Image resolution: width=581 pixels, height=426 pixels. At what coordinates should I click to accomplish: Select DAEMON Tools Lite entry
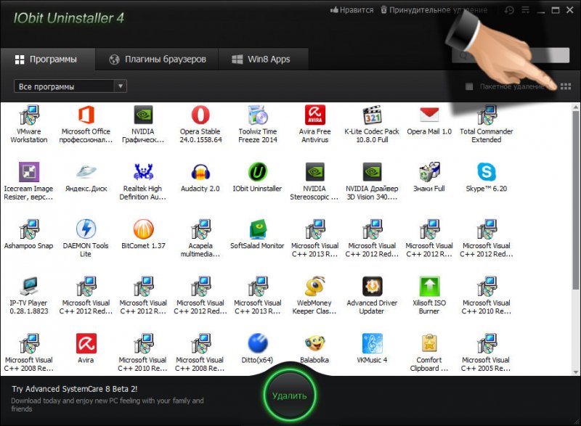pos(86,238)
